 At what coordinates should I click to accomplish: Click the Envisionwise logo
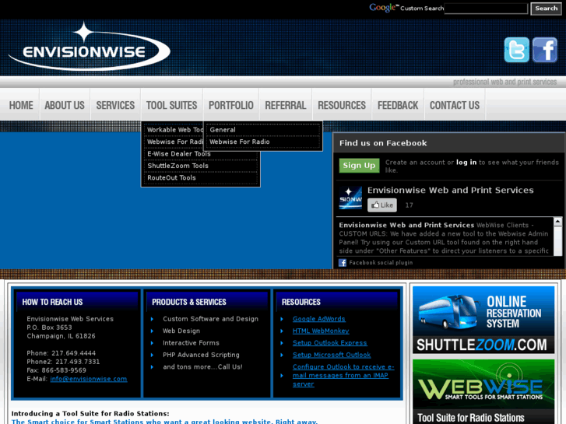90,46
